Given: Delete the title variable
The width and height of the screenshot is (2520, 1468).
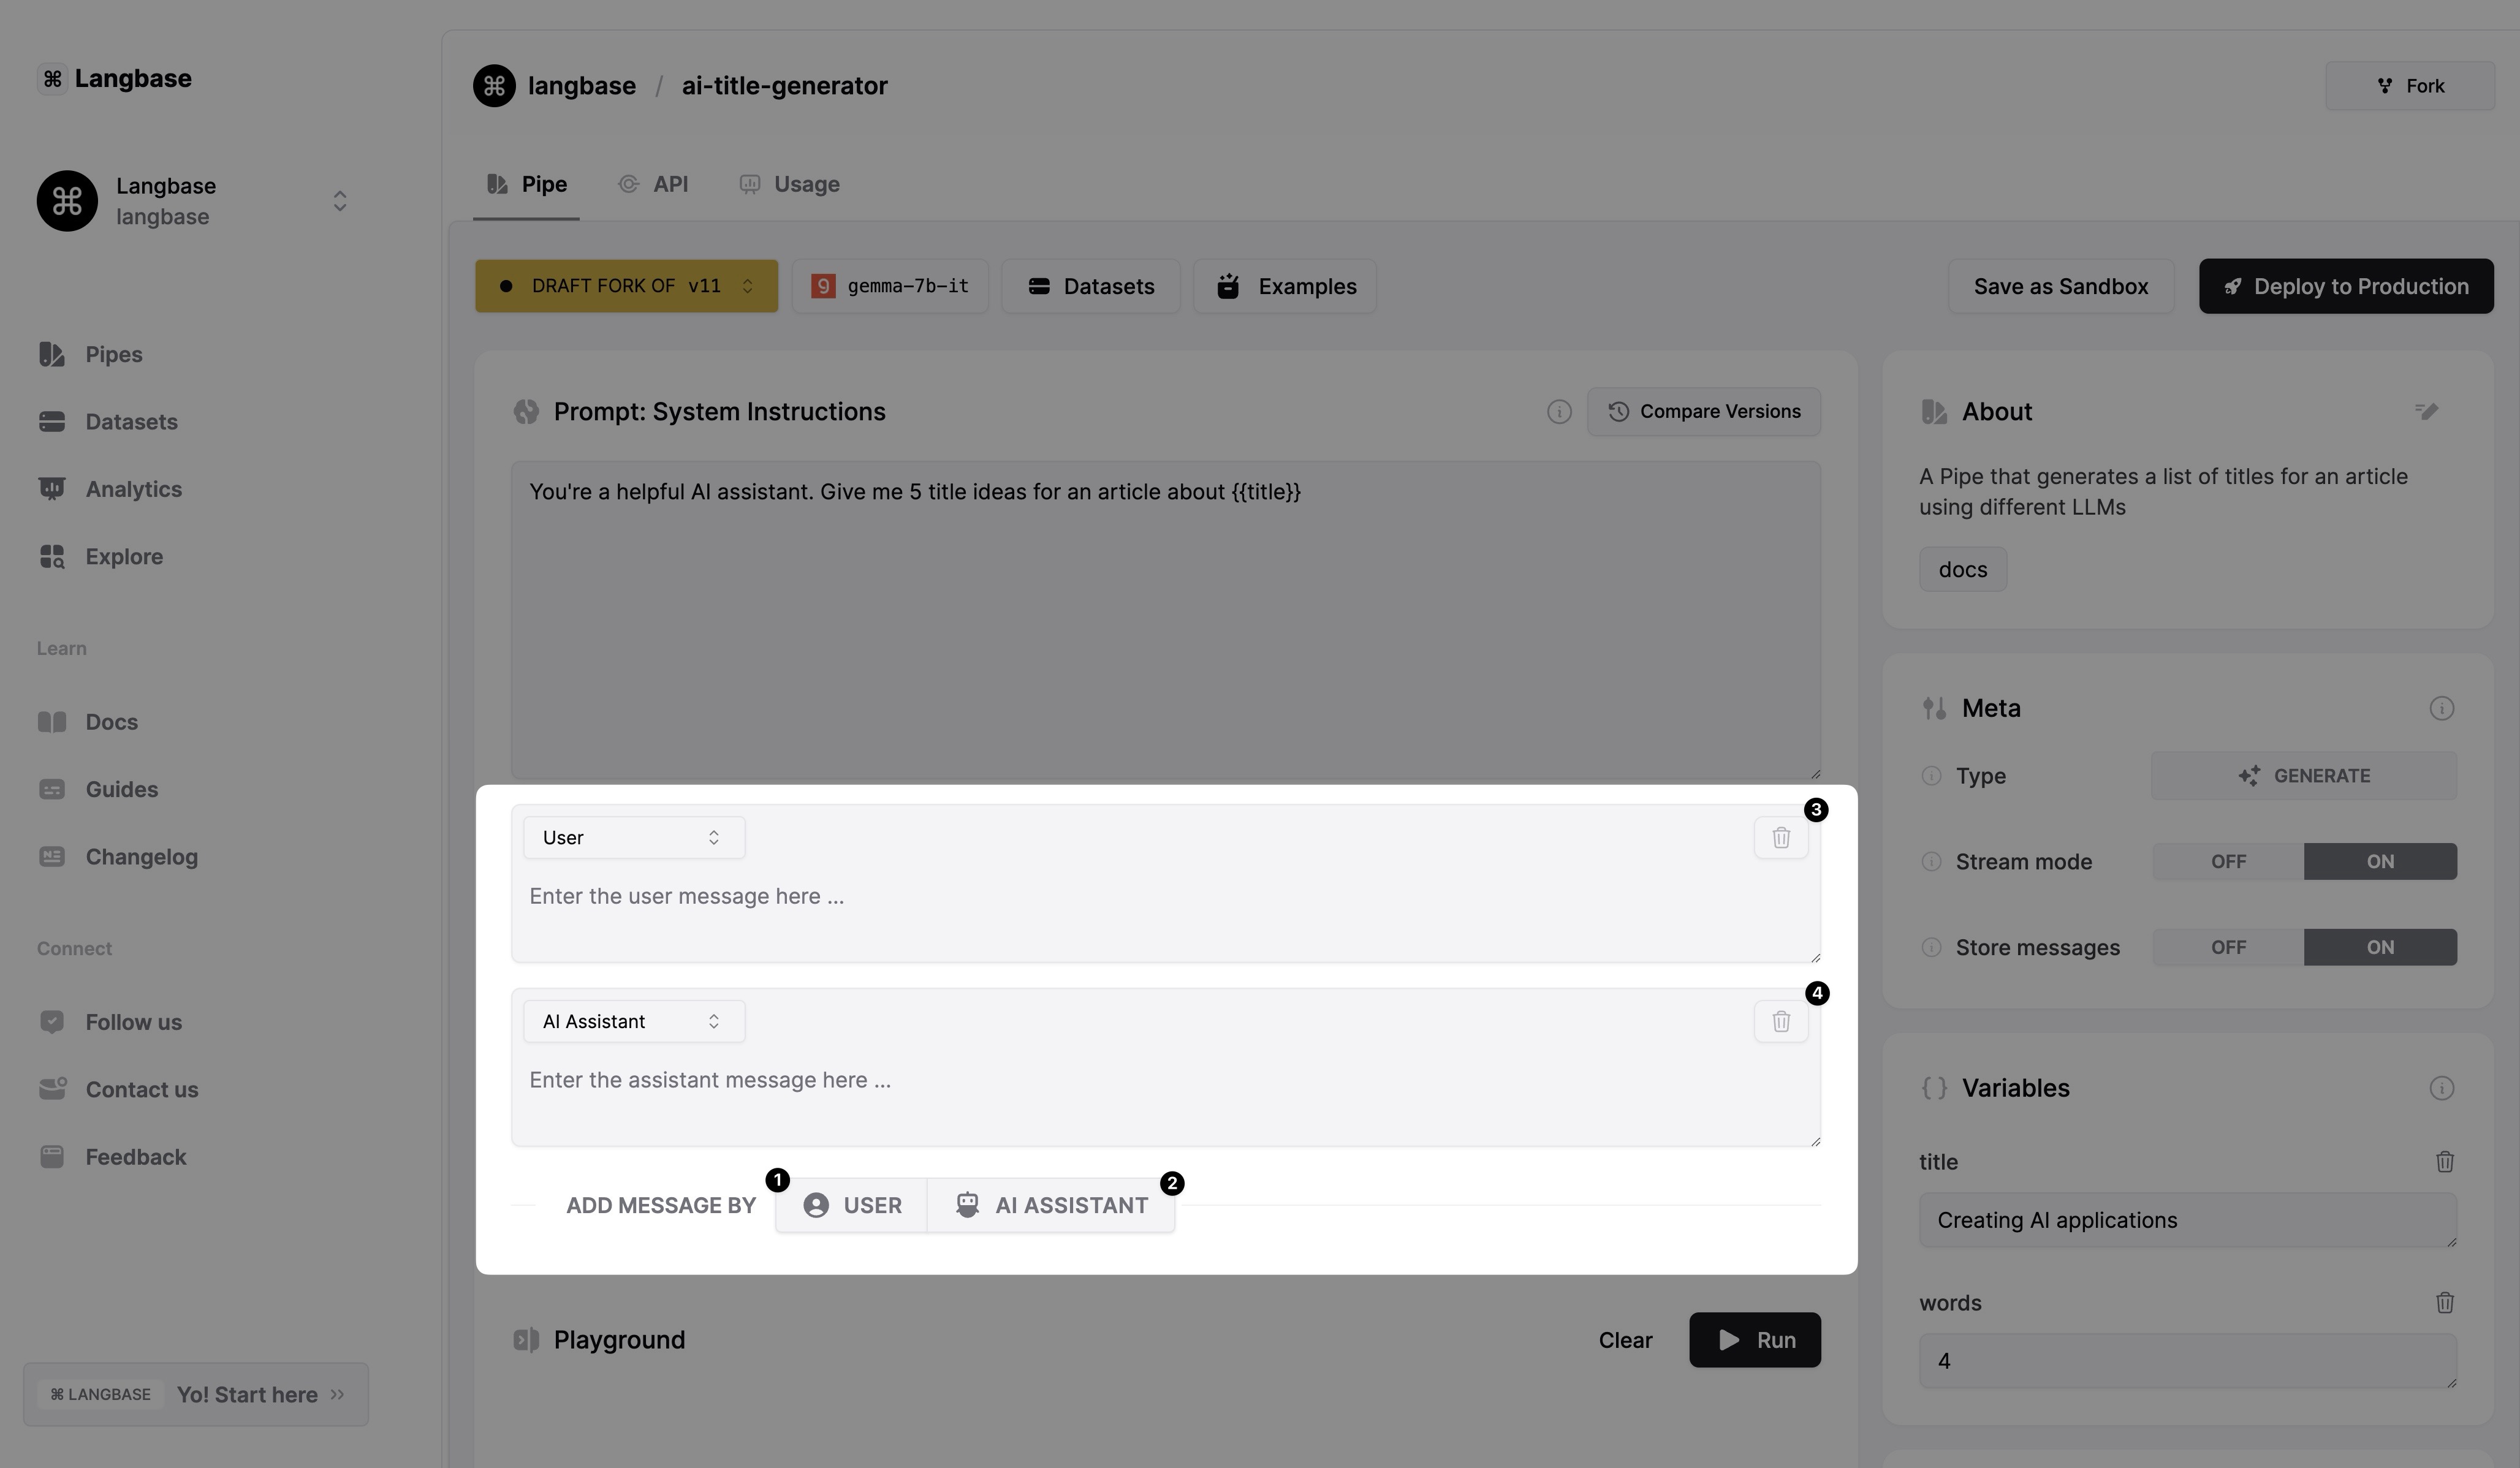Looking at the screenshot, I should click(x=2444, y=1161).
